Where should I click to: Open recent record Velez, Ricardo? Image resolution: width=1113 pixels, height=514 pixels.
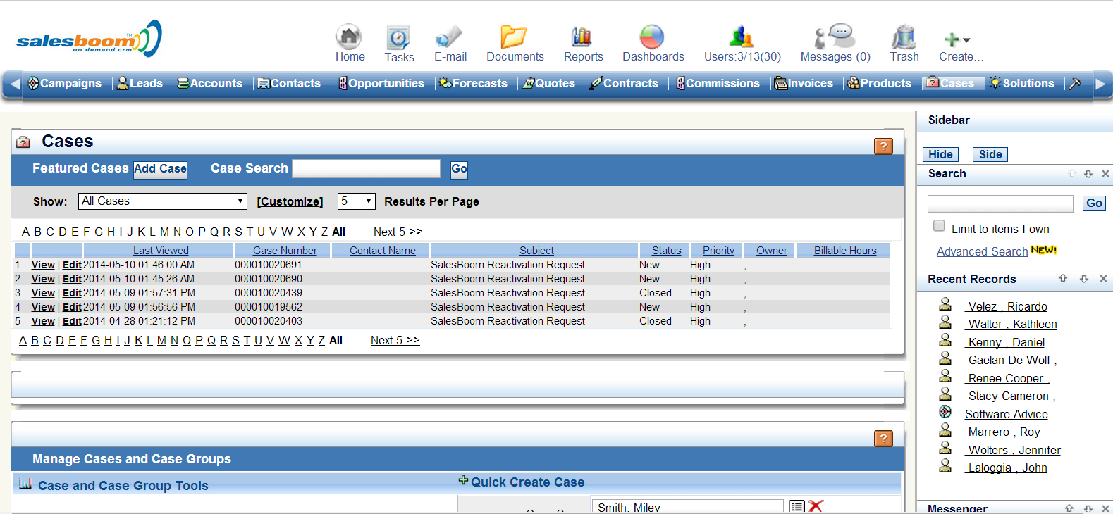click(x=1007, y=306)
